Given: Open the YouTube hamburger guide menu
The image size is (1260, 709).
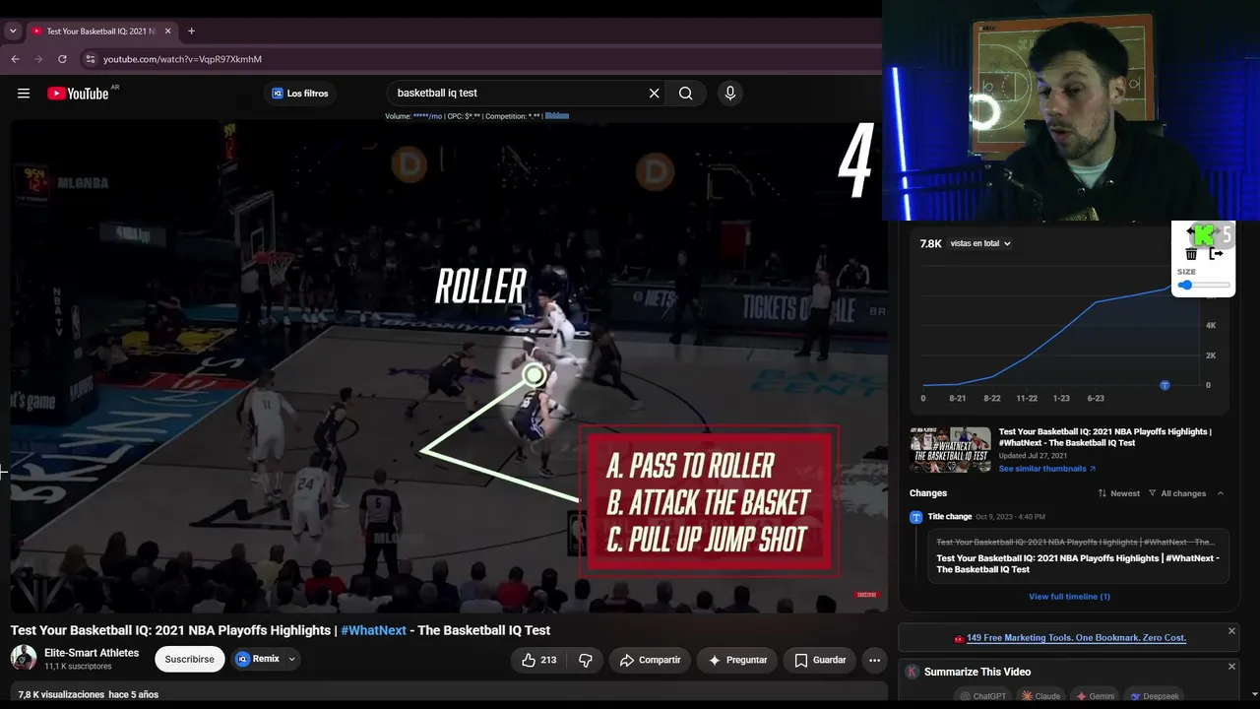Looking at the screenshot, I should (24, 94).
